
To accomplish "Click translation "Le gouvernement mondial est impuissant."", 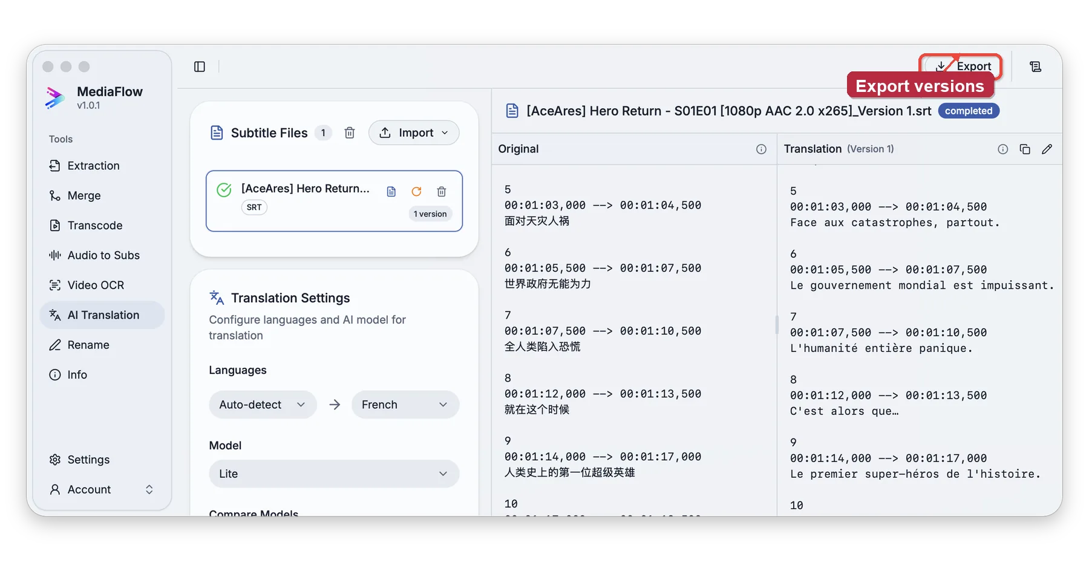I will 922,285.
